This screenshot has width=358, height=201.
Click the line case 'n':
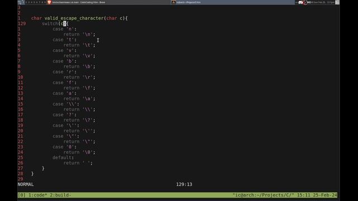click(x=65, y=29)
